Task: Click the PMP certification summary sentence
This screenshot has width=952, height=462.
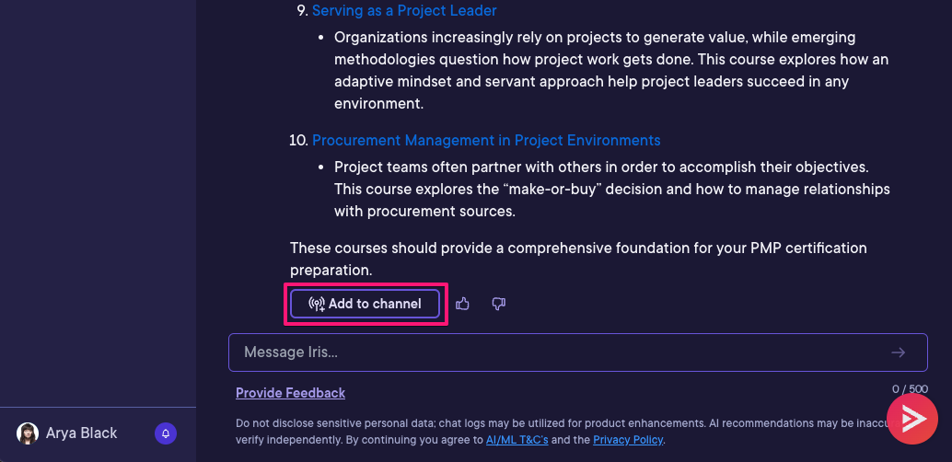Action: pos(578,259)
